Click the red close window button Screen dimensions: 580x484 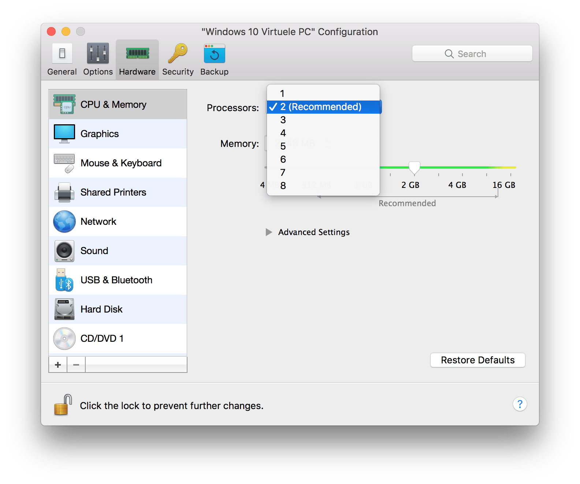(x=51, y=31)
